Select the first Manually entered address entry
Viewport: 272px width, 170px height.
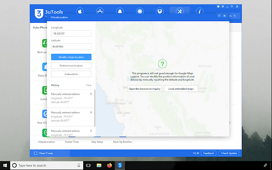(71, 98)
